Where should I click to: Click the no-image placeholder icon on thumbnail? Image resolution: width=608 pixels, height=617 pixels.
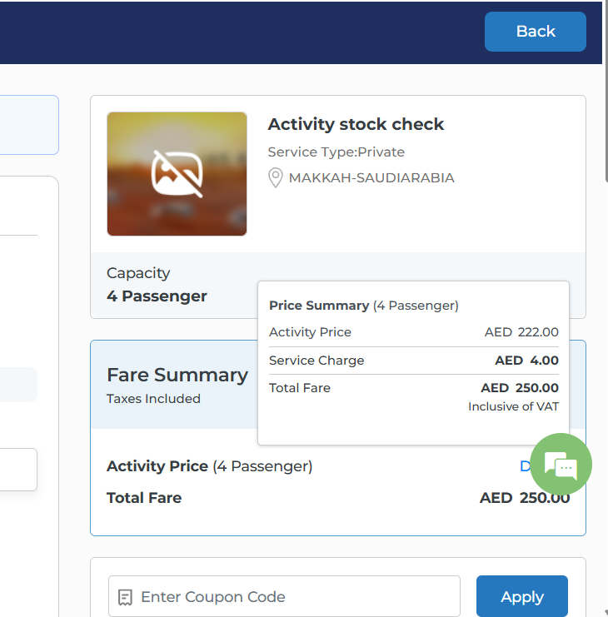tap(177, 173)
